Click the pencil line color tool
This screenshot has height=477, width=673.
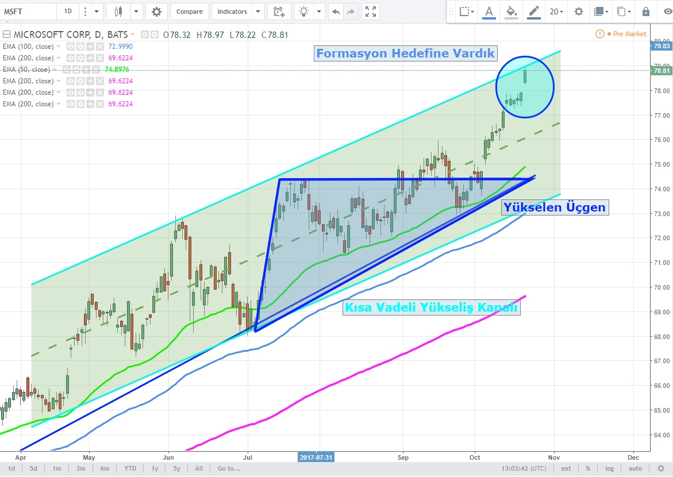tap(533, 11)
